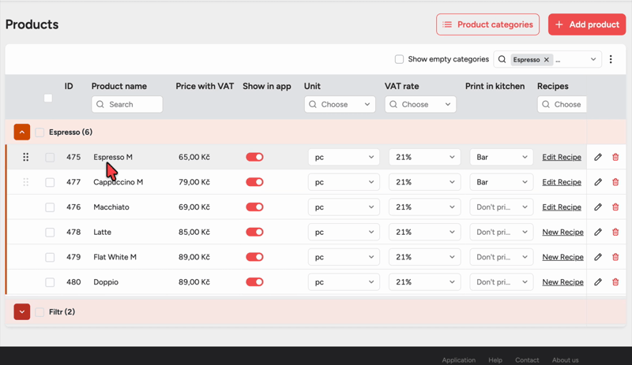632x365 pixels.
Task: Check the Filtr (2) category checkbox
Action: pos(39,312)
